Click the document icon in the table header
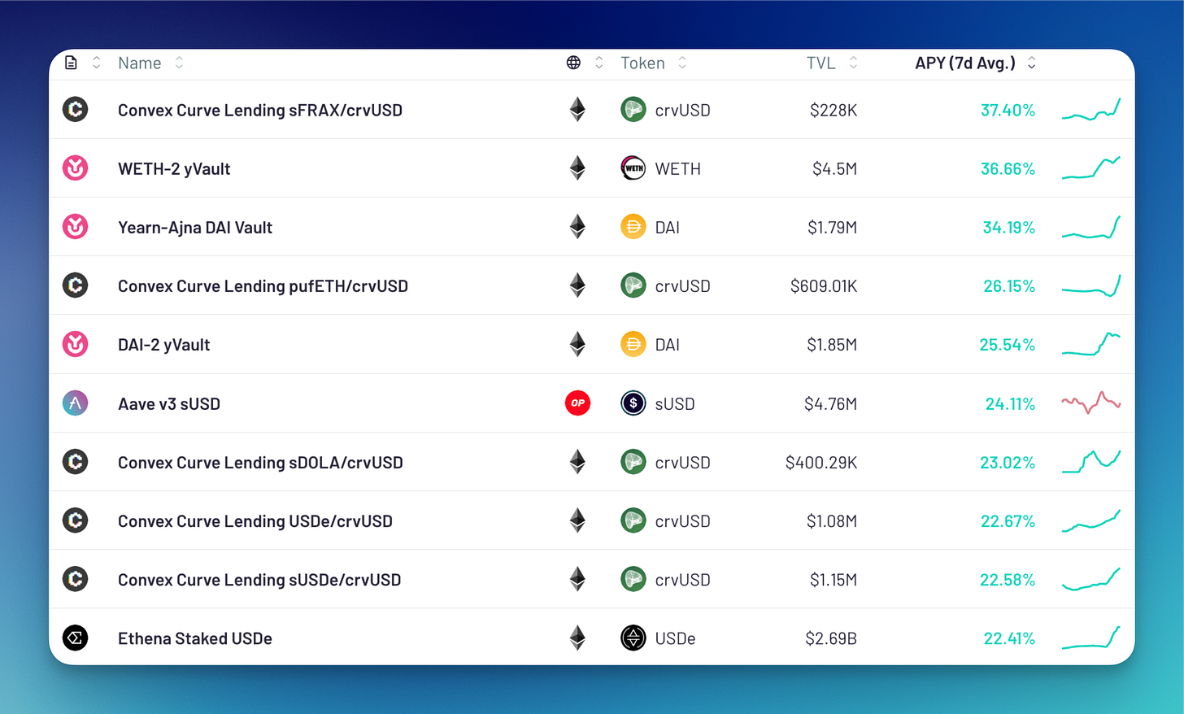The height and width of the screenshot is (714, 1184). coord(72,63)
